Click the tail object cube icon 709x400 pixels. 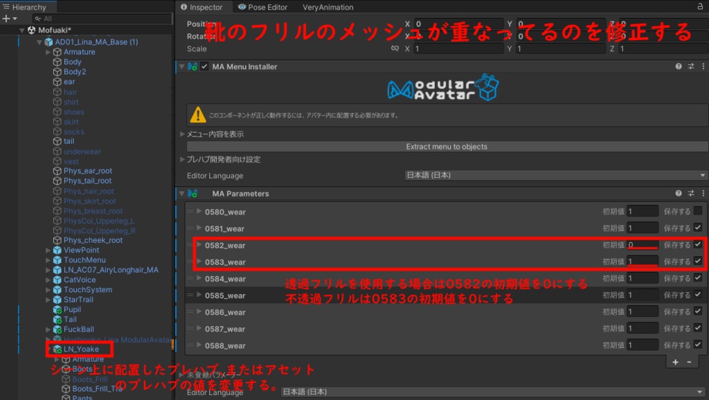(57, 141)
